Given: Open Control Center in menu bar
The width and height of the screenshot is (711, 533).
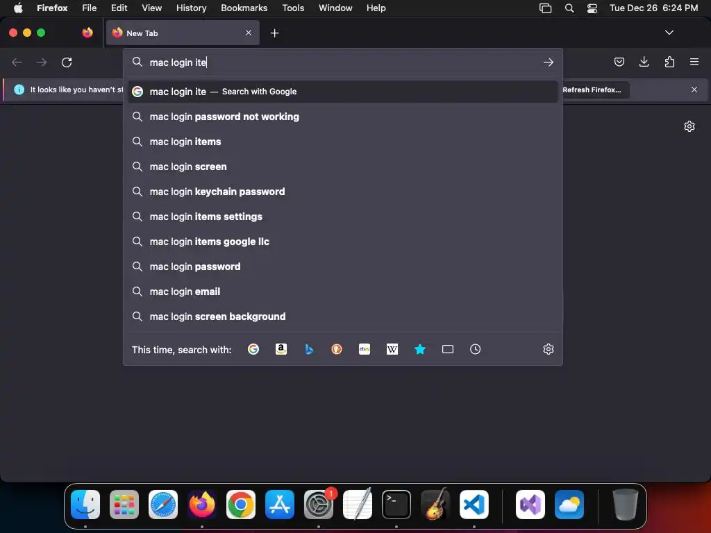Looking at the screenshot, I should click(x=592, y=8).
